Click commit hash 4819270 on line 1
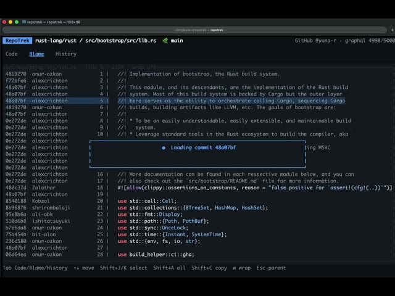 [x=15, y=74]
